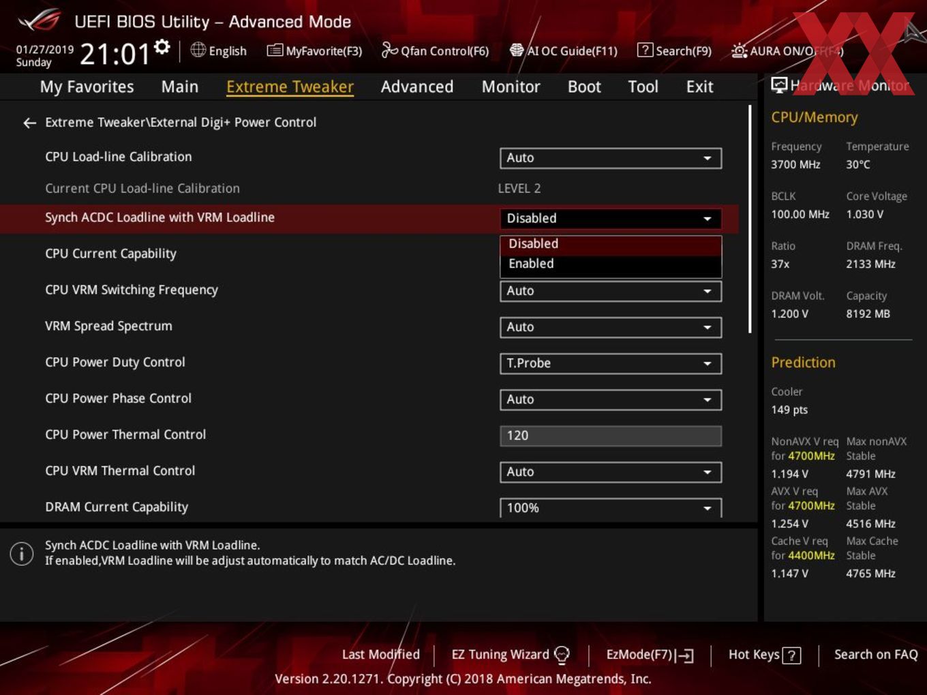Switch to Advanced tab
The image size is (927, 695).
417,87
